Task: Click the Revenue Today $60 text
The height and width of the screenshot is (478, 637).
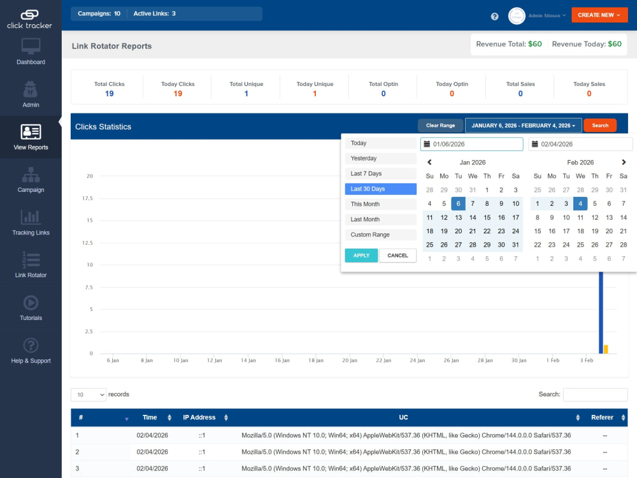Action: point(587,44)
